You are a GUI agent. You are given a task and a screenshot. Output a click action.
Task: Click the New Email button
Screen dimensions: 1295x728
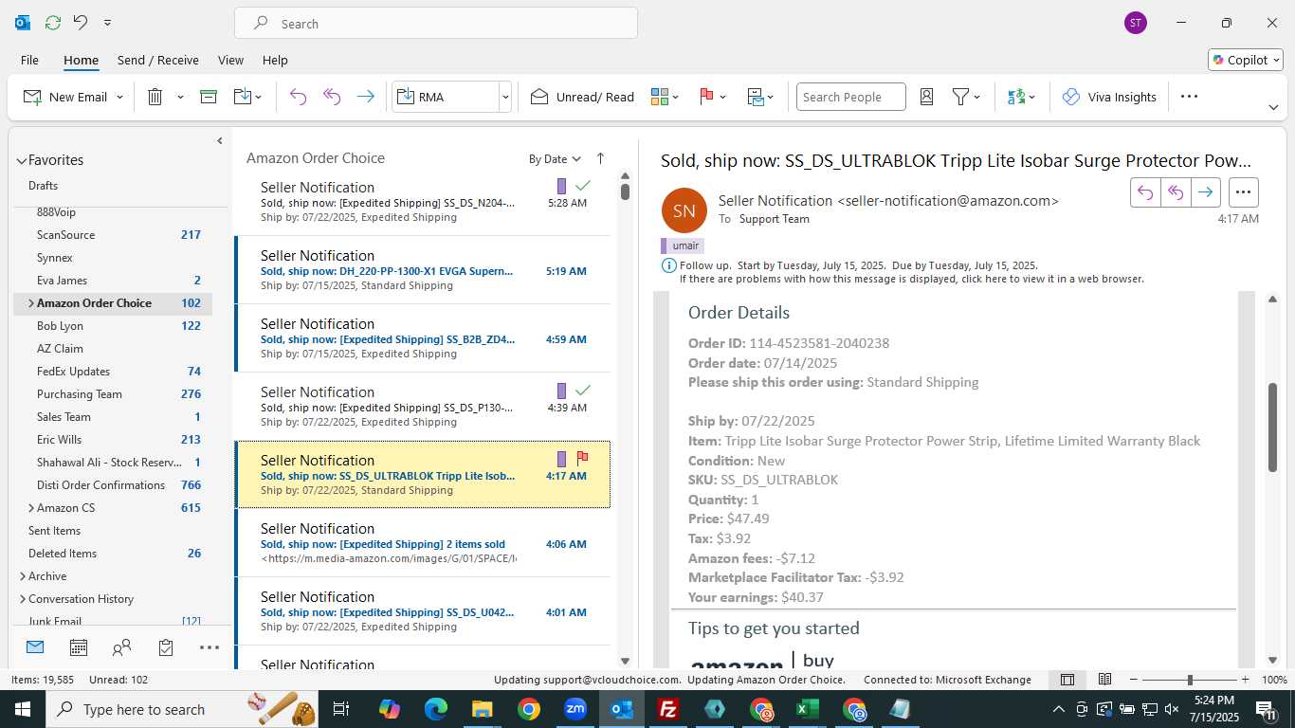pos(65,97)
